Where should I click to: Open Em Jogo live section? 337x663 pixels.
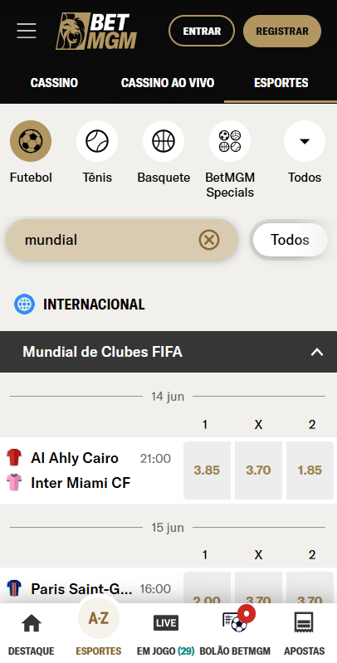coord(166,634)
